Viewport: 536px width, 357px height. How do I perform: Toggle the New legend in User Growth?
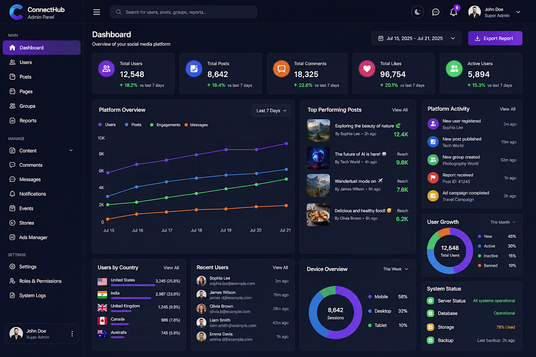tap(485, 236)
